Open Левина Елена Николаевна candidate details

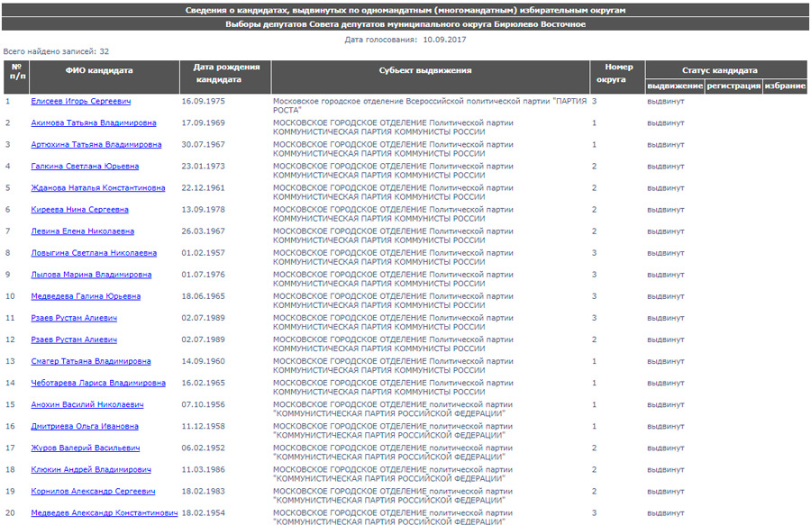[82, 231]
